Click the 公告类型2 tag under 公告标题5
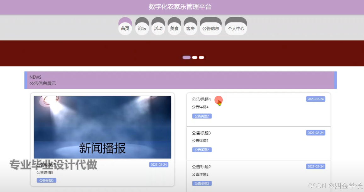 pos(47,180)
